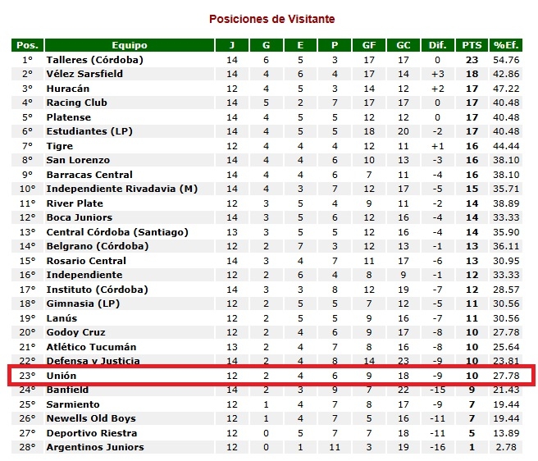Screen dimensions: 538x461
Task: Sort by the Dif. column header
Action: pyautogui.click(x=438, y=45)
